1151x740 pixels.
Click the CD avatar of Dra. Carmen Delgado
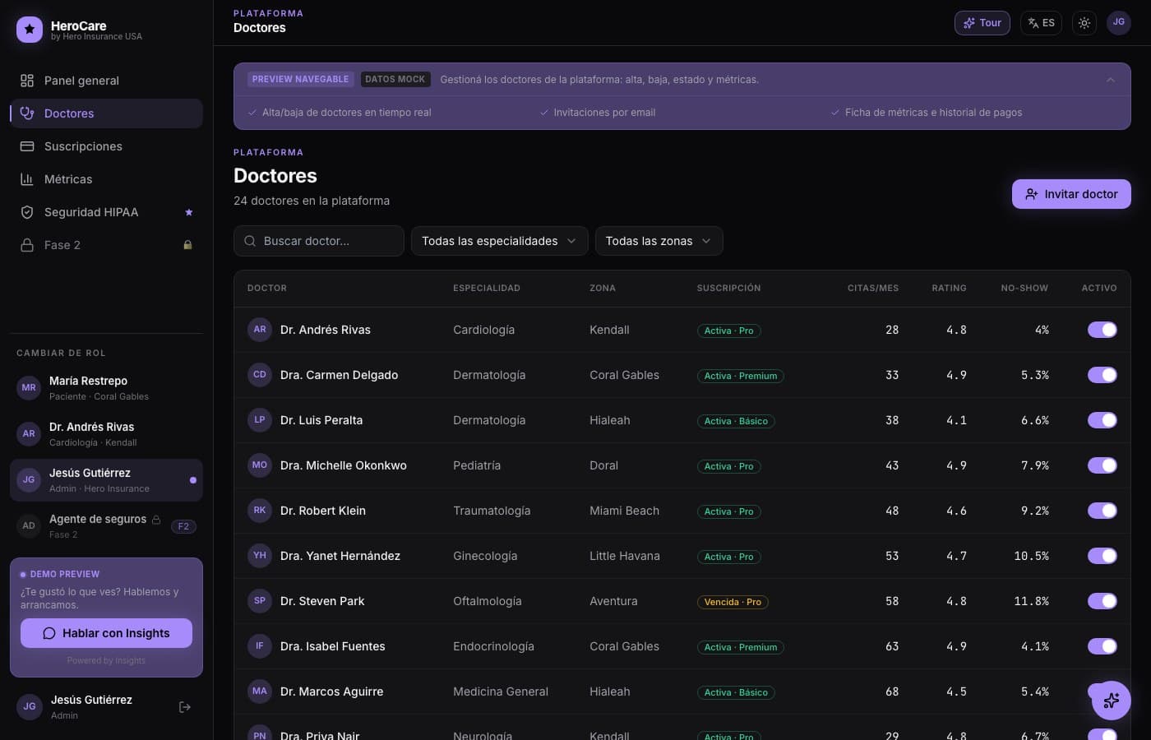tap(260, 375)
